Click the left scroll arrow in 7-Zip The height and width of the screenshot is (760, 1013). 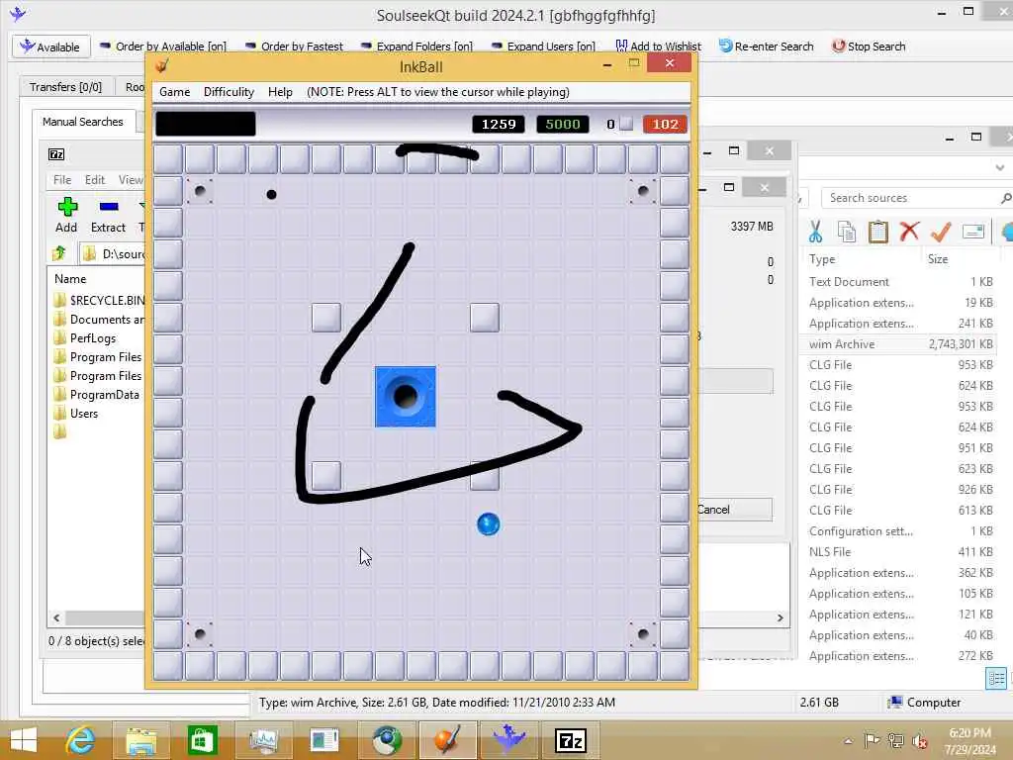(56, 617)
